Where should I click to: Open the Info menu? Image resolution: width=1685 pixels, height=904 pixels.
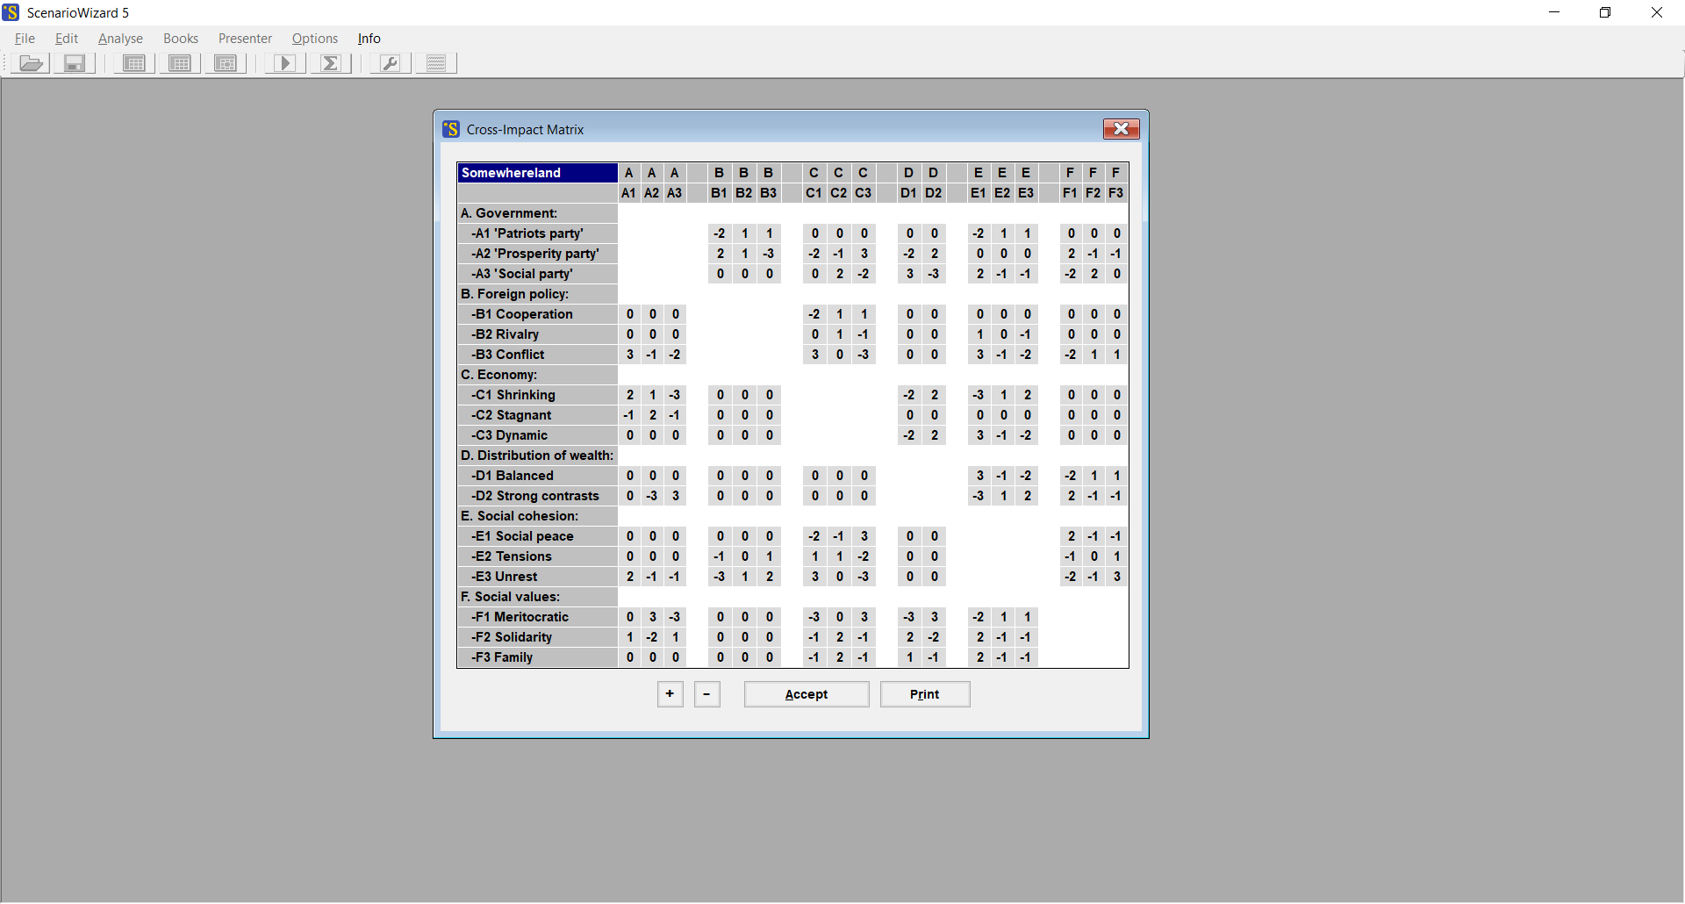(x=369, y=39)
